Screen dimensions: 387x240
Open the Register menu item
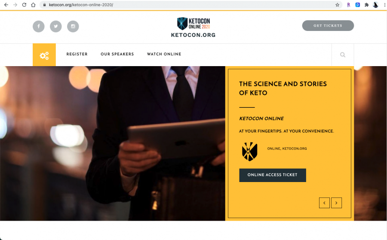[x=77, y=54]
